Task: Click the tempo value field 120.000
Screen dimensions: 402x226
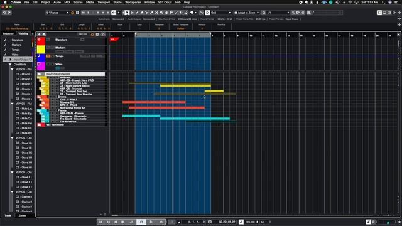Action: tap(250, 222)
